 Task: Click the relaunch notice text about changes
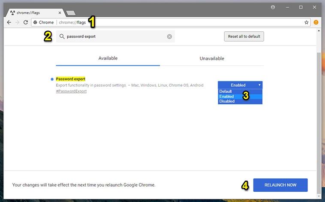pos(84,185)
